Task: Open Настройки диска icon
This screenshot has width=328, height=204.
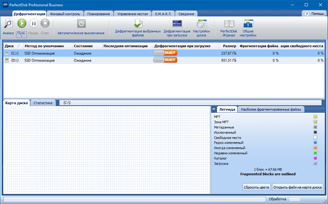Action: (x=201, y=24)
